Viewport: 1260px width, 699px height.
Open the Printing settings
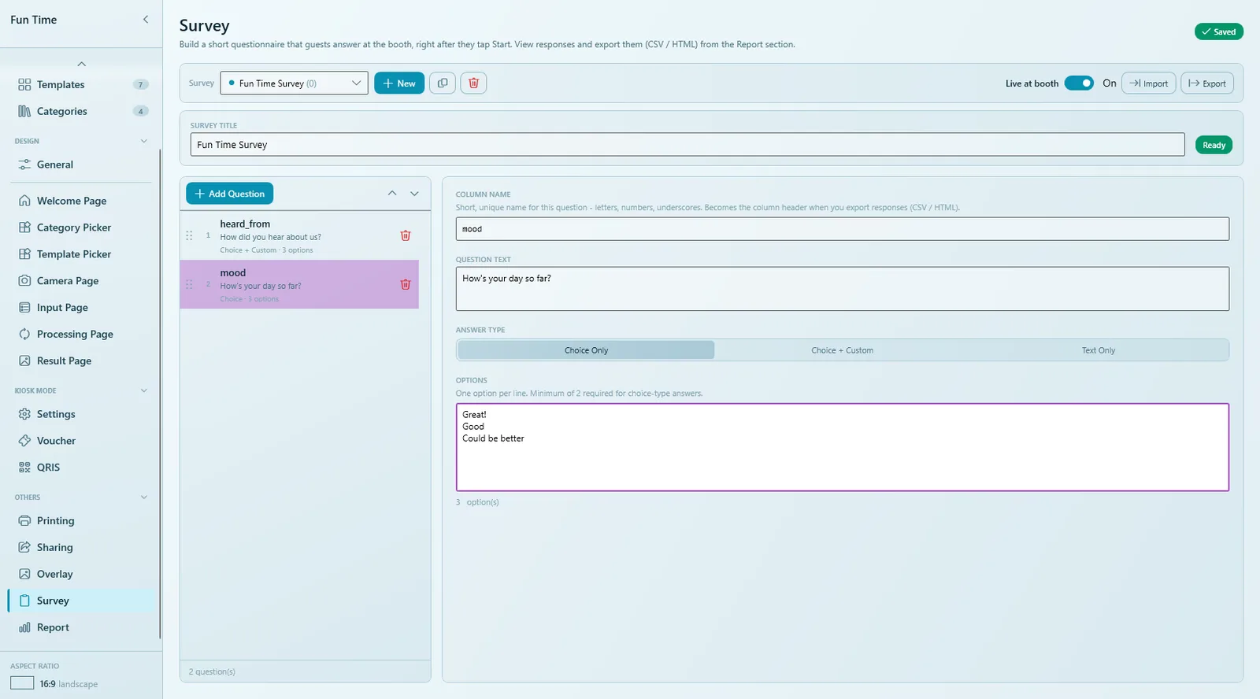(82, 520)
